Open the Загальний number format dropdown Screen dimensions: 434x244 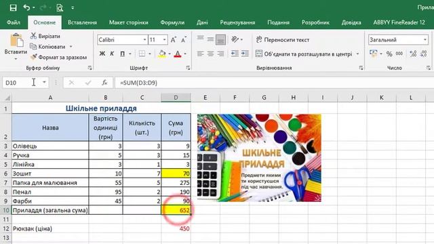[425, 40]
